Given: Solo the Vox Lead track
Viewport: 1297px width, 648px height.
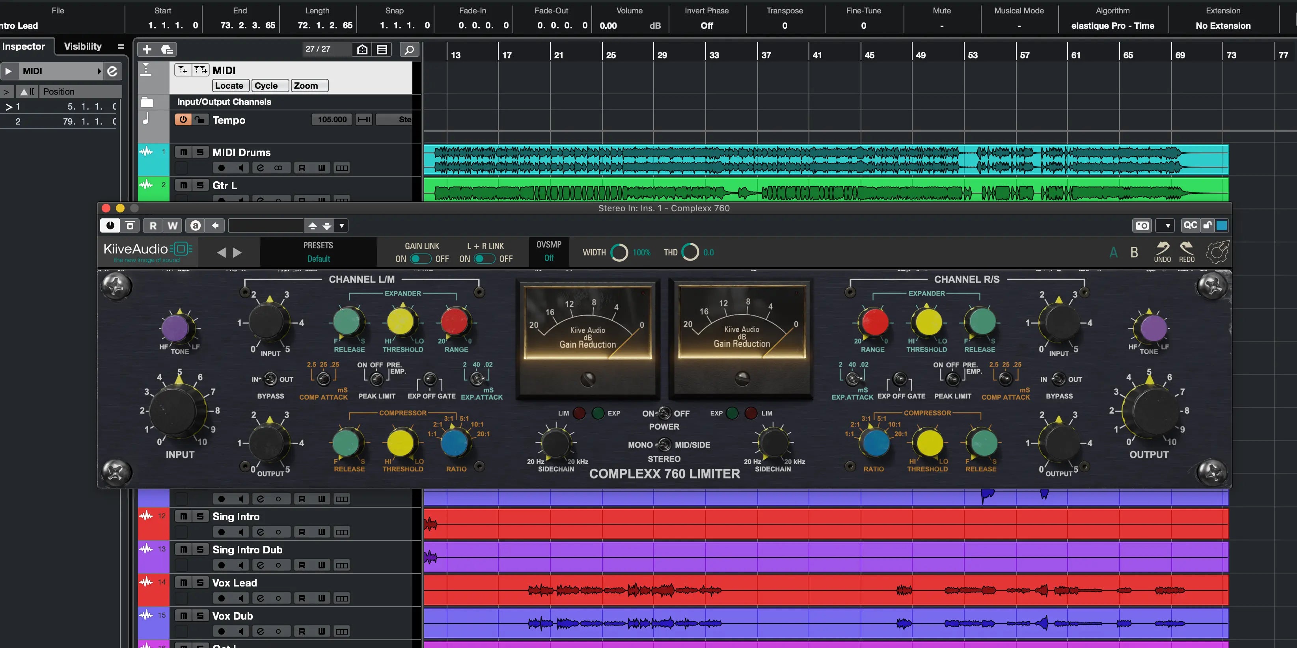Looking at the screenshot, I should point(200,583).
